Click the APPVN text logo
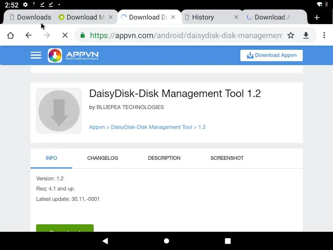Image resolution: width=333 pixels, height=250 pixels. pyautogui.click(x=82, y=55)
